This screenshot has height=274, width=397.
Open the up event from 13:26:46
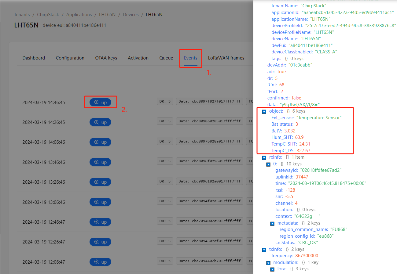tap(100, 182)
